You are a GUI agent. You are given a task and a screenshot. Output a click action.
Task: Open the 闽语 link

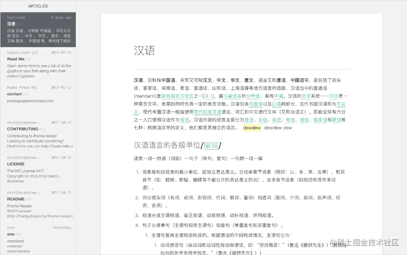click(276, 120)
